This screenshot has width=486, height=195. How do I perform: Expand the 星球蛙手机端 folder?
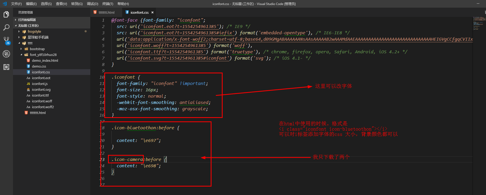click(x=52, y=37)
